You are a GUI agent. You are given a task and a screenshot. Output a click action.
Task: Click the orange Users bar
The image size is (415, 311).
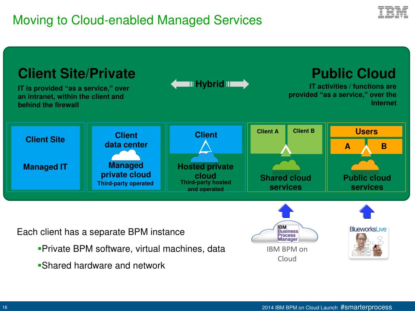click(x=366, y=132)
